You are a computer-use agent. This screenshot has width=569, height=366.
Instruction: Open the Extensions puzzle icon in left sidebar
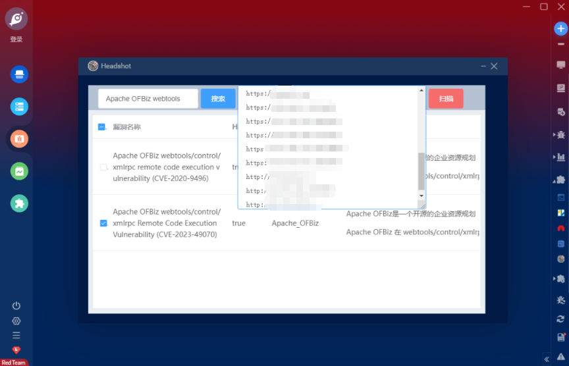coord(19,203)
